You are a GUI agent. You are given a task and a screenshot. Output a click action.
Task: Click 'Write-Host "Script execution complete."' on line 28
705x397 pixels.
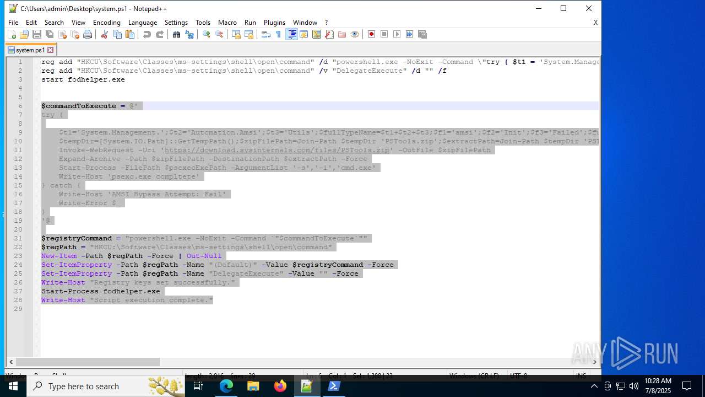[x=127, y=300]
